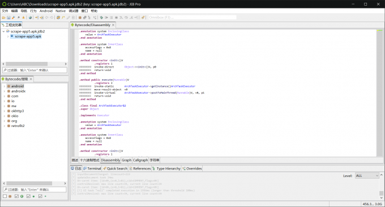Switch to the 十六进制格式 view tab

[89, 160]
